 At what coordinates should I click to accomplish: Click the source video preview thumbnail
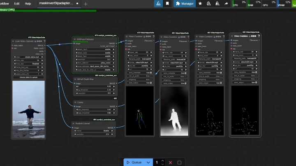[x=28, y=109]
